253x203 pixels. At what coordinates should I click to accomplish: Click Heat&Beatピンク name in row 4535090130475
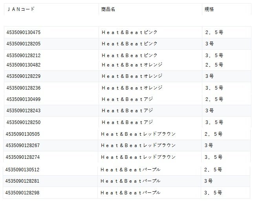(x=130, y=32)
